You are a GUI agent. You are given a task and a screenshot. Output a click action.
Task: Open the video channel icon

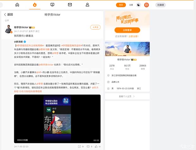pos(52,5)
